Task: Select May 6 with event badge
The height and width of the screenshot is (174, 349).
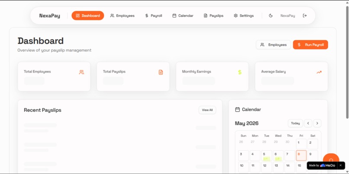Action: pyautogui.click(x=278, y=155)
